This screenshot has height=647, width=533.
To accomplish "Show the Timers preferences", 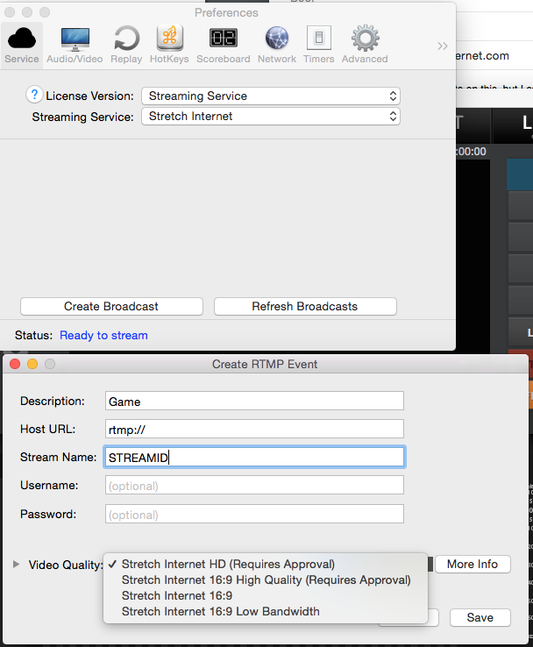I will pyautogui.click(x=318, y=43).
